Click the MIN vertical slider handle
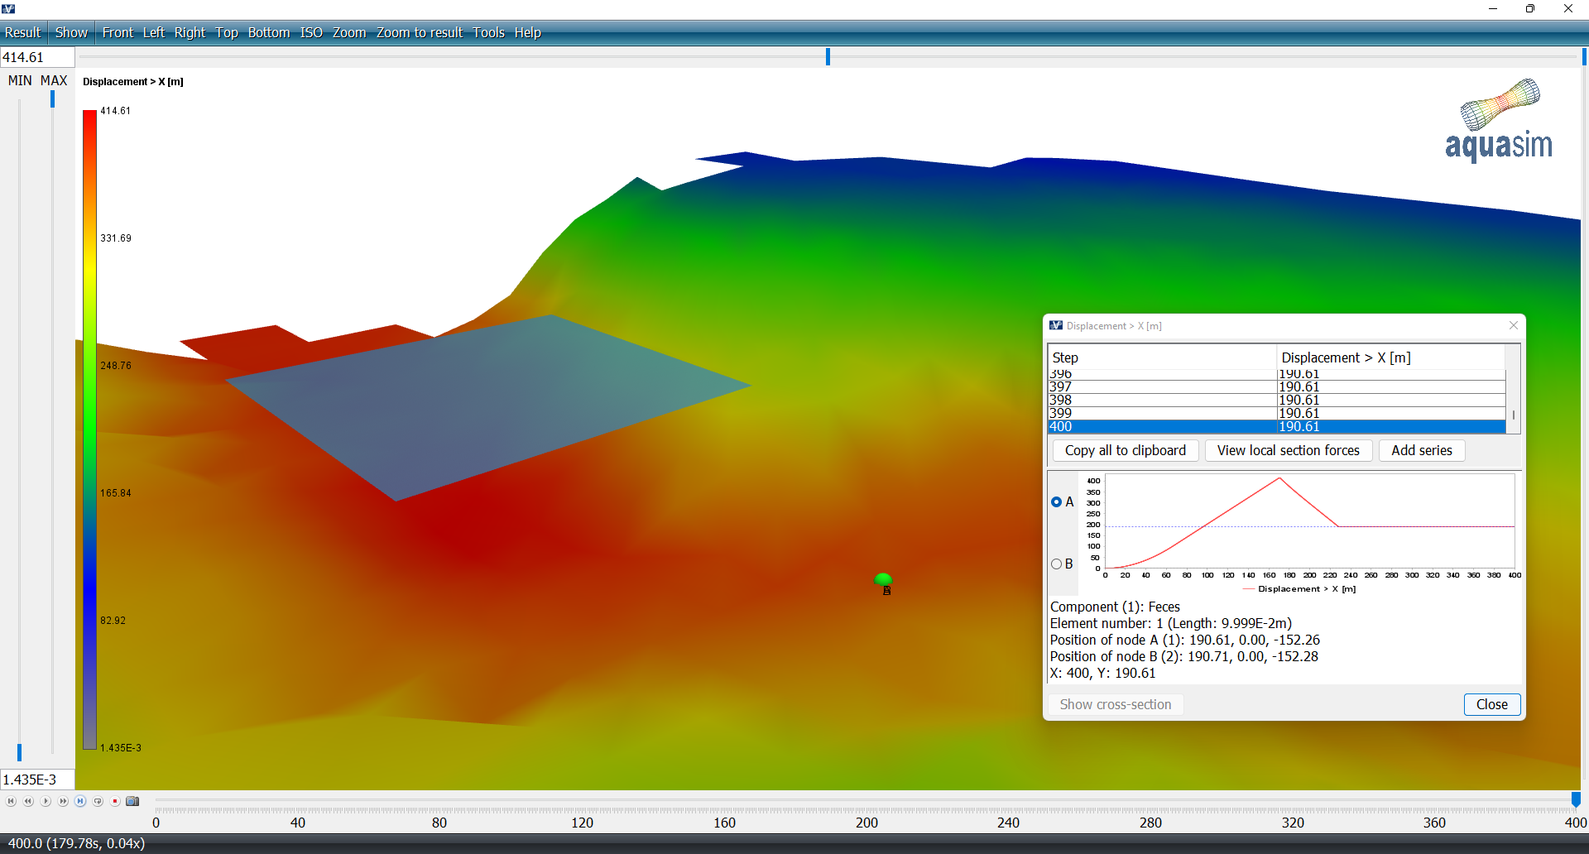 (19, 752)
